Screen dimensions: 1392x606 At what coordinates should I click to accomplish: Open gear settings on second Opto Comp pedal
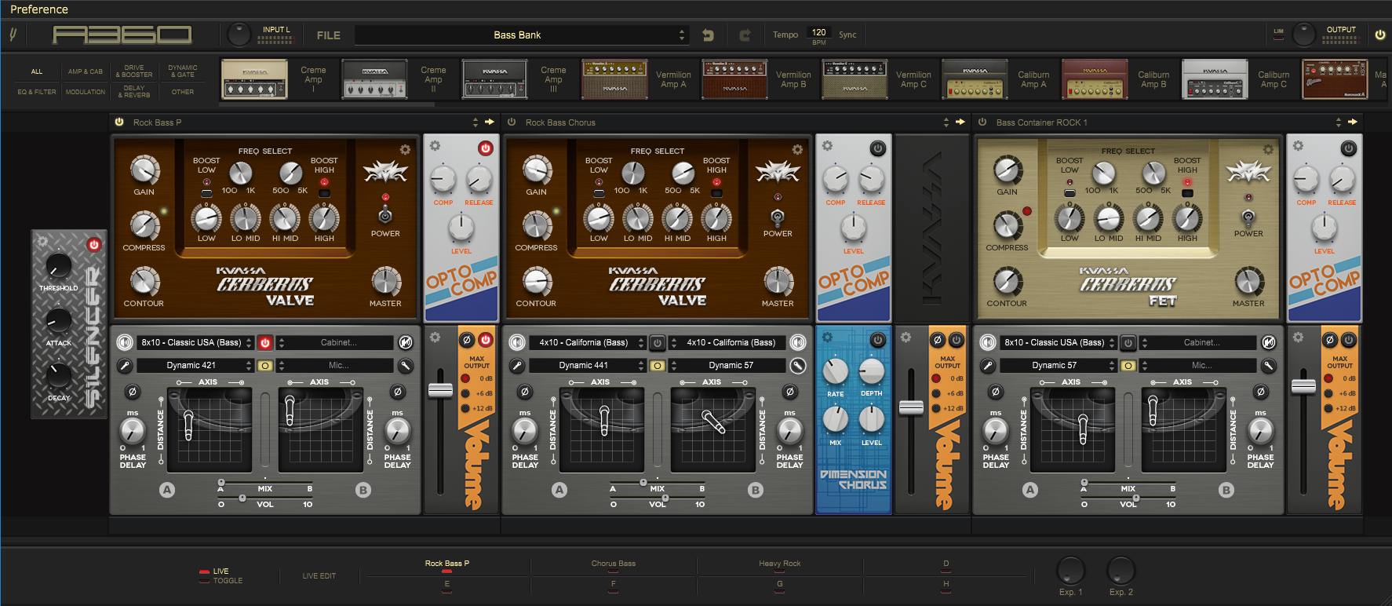click(x=827, y=146)
